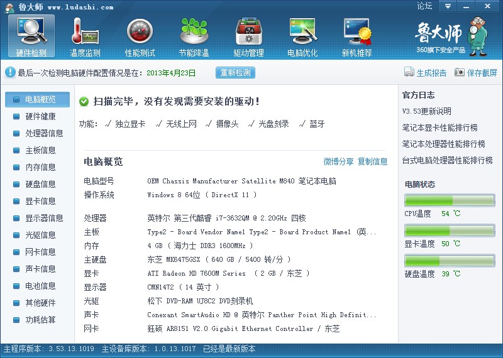The image size is (503, 358).
Task: Click the 松下 DVD-RAM UJ8C2 text
Action: (x=200, y=301)
